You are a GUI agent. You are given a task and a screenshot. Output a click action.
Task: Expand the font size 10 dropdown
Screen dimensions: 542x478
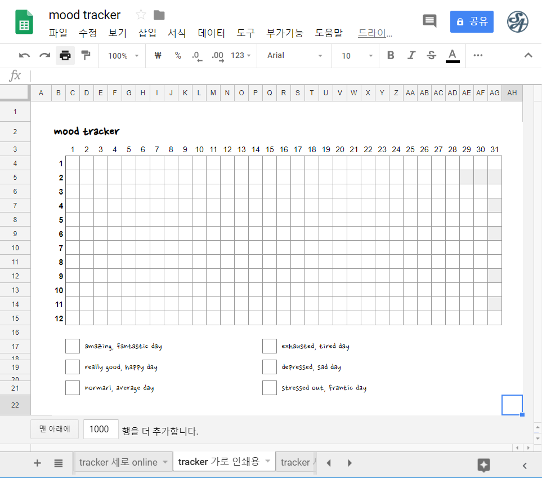(357, 55)
